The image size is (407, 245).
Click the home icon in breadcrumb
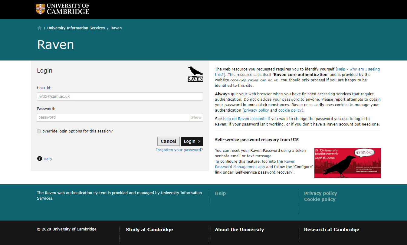coord(39,28)
